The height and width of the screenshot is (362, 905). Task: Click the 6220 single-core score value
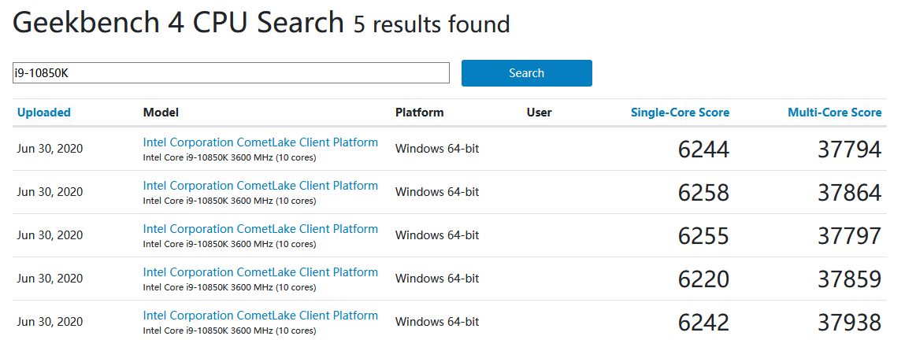(703, 279)
